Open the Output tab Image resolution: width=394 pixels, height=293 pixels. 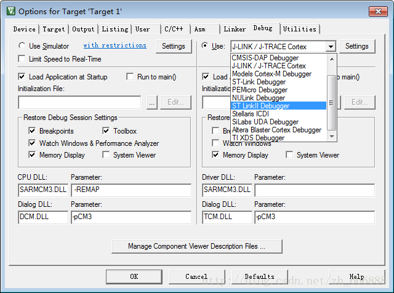(83, 29)
